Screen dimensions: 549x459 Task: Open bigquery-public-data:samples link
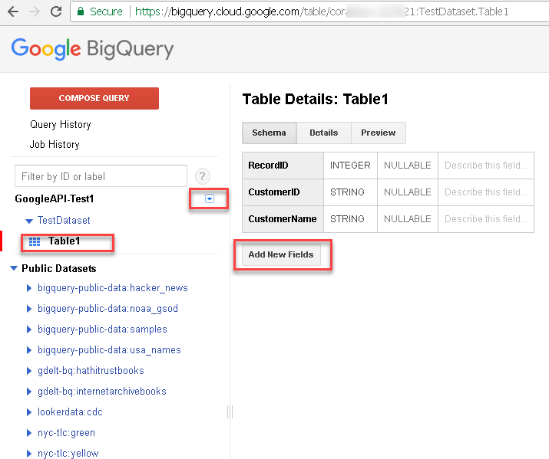[x=102, y=329]
